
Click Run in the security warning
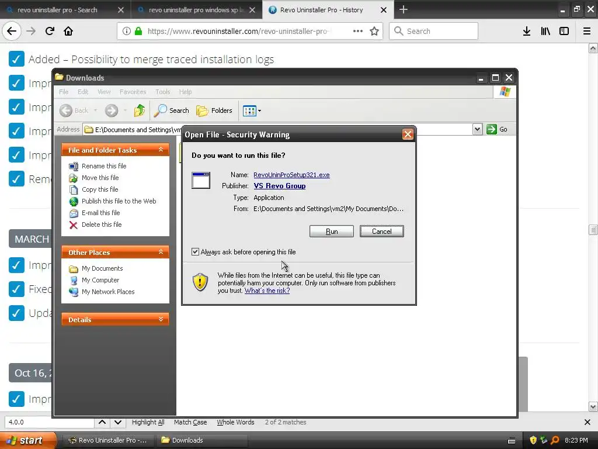(332, 232)
